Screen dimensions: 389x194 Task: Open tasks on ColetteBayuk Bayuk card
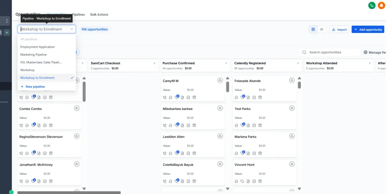tap(188, 181)
